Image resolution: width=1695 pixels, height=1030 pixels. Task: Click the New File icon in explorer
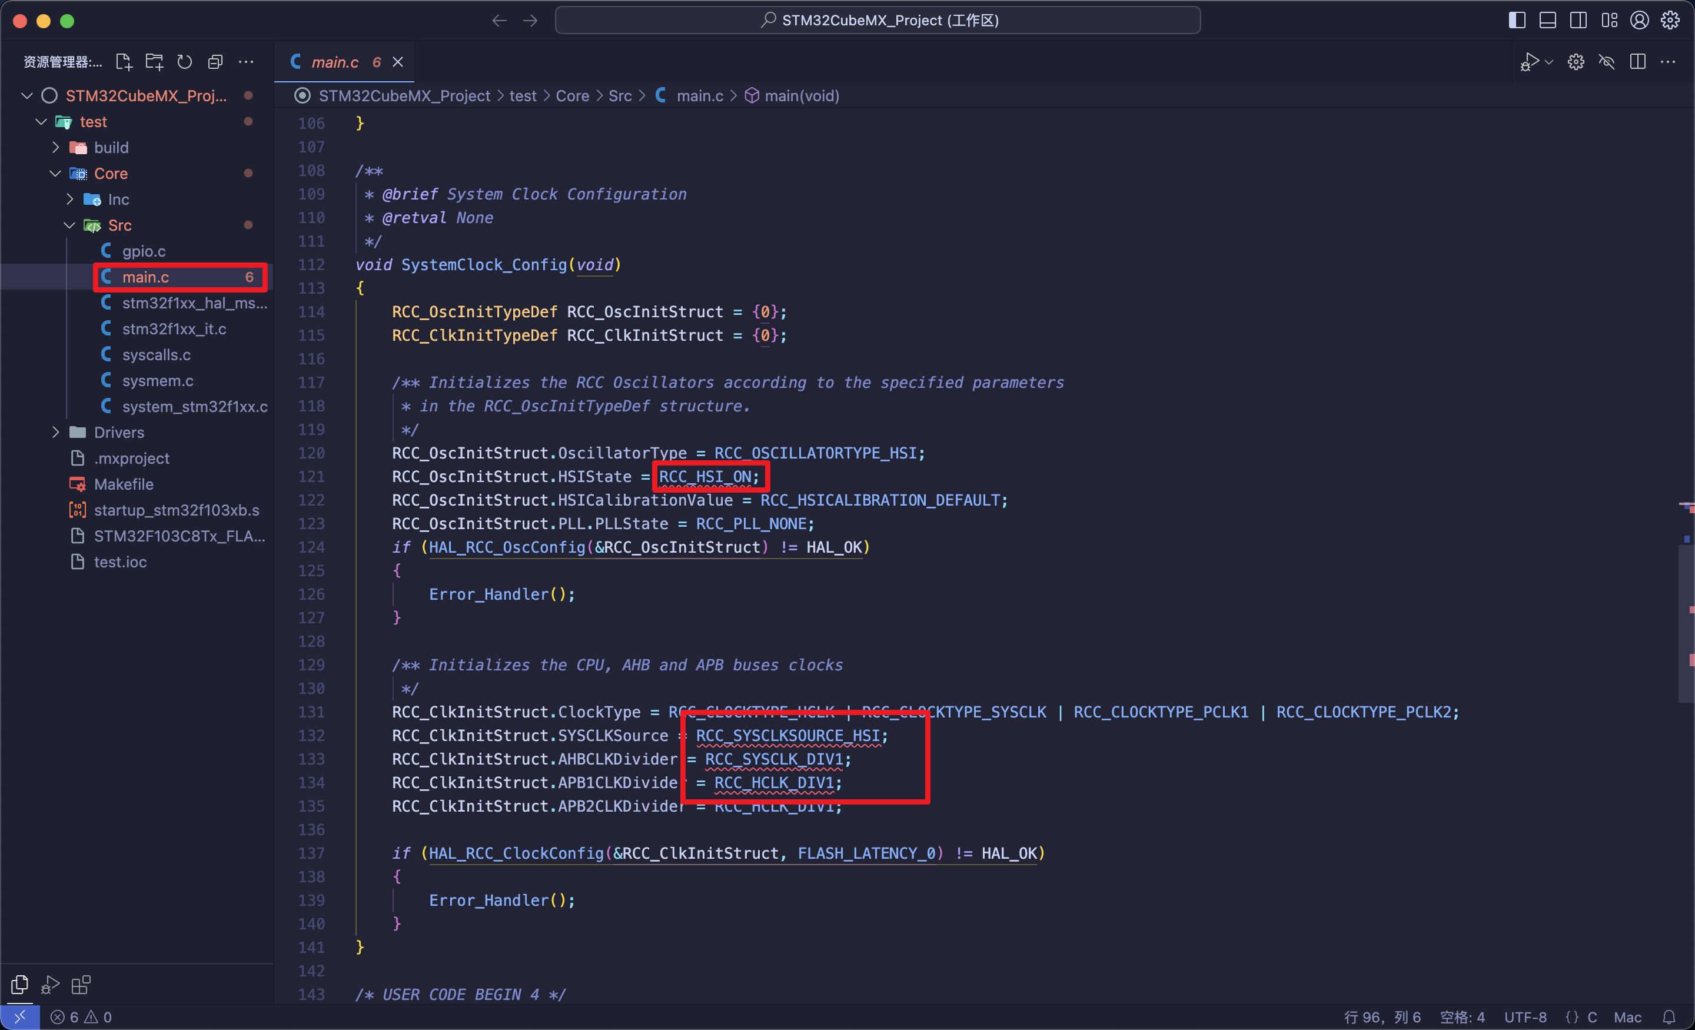coord(124,62)
